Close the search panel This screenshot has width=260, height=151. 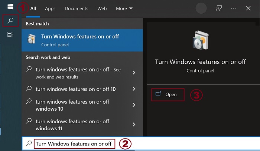click(x=248, y=8)
